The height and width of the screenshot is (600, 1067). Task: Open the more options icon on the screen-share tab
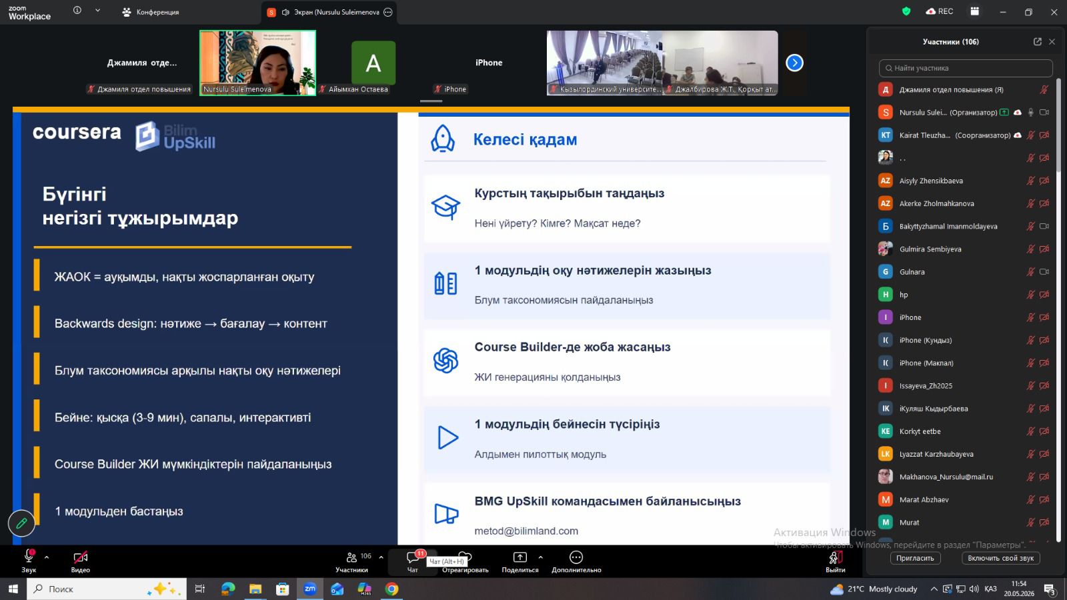coord(388,12)
